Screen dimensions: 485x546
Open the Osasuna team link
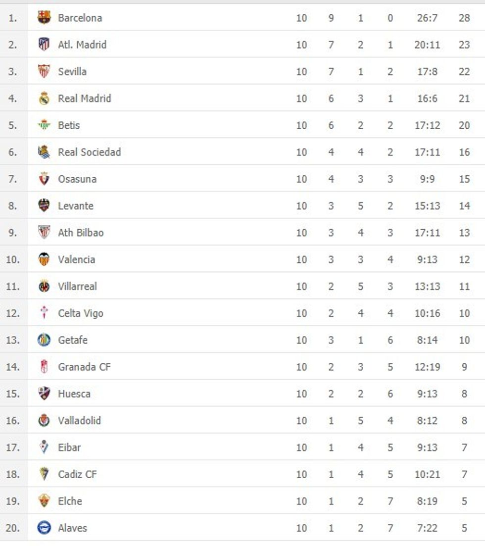coord(77,179)
